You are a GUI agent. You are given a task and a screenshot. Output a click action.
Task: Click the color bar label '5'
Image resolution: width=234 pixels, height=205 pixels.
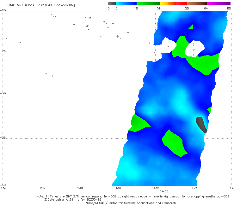[116, 8]
